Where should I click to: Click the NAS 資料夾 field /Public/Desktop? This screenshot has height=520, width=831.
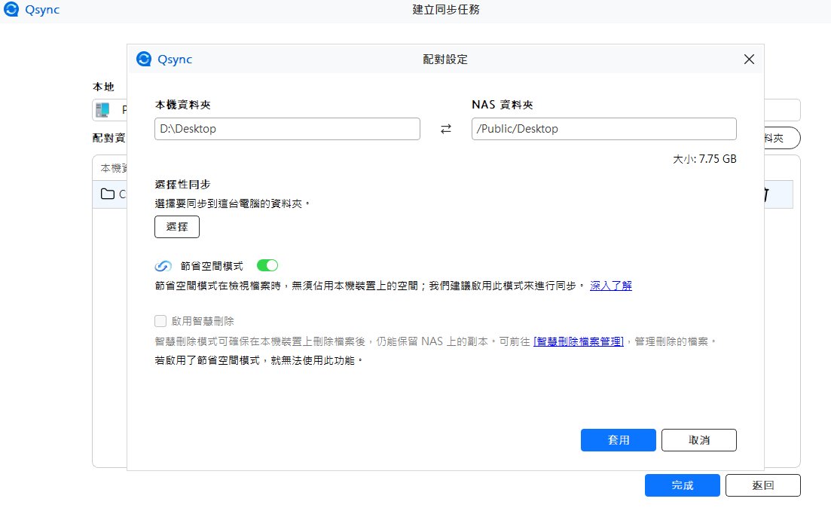(x=603, y=129)
